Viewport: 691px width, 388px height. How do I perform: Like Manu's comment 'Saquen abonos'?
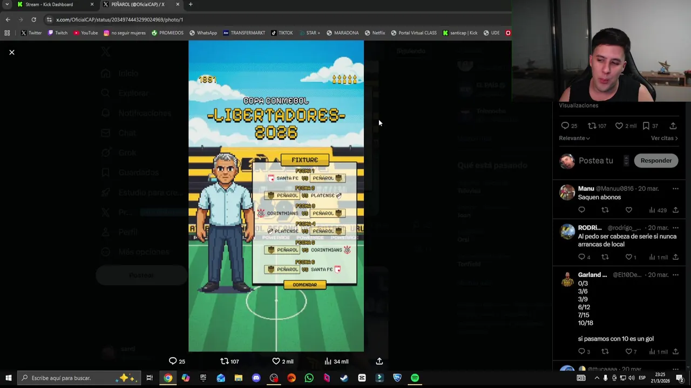(x=629, y=210)
